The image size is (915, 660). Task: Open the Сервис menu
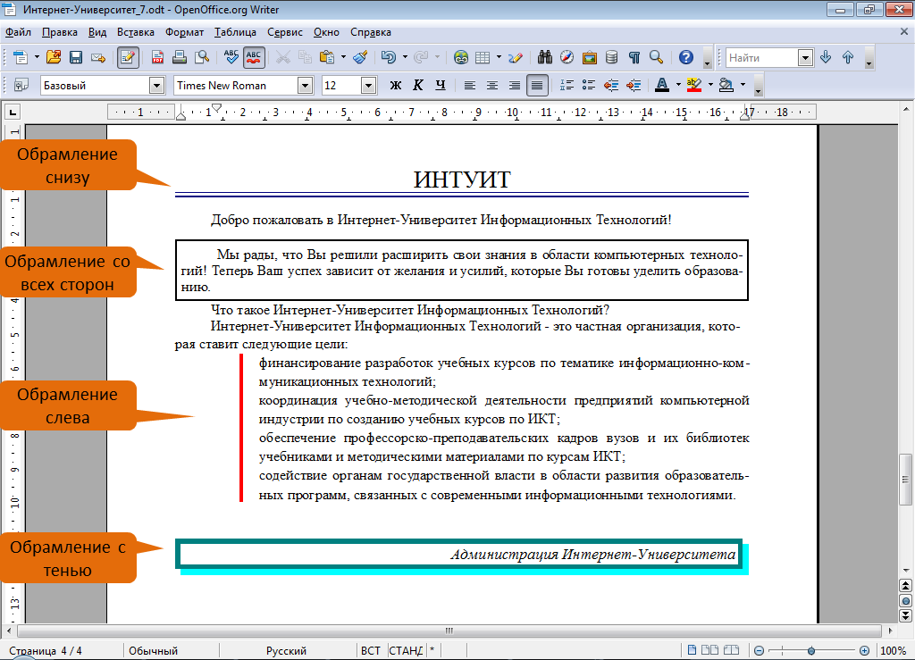coord(285,32)
